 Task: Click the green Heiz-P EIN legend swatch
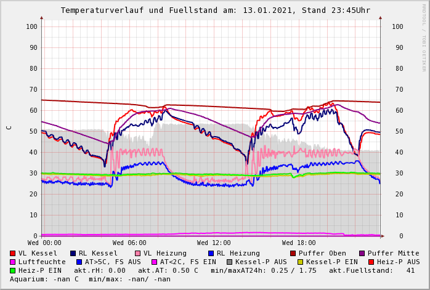(13, 270)
